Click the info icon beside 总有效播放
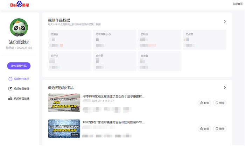Image resolution: width=245 pixels, height=146 pixels. click(110, 34)
